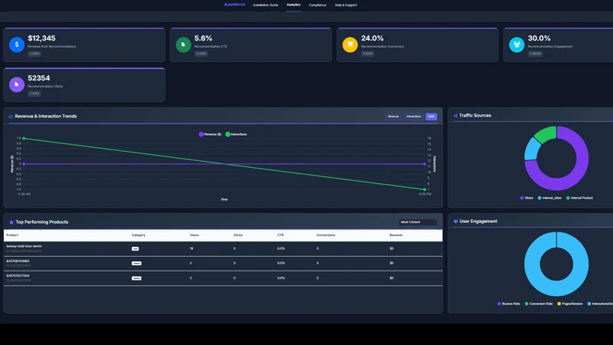Image resolution: width=613 pixels, height=345 pixels.
Task: Go to the Compliance tab
Action: tap(317, 5)
